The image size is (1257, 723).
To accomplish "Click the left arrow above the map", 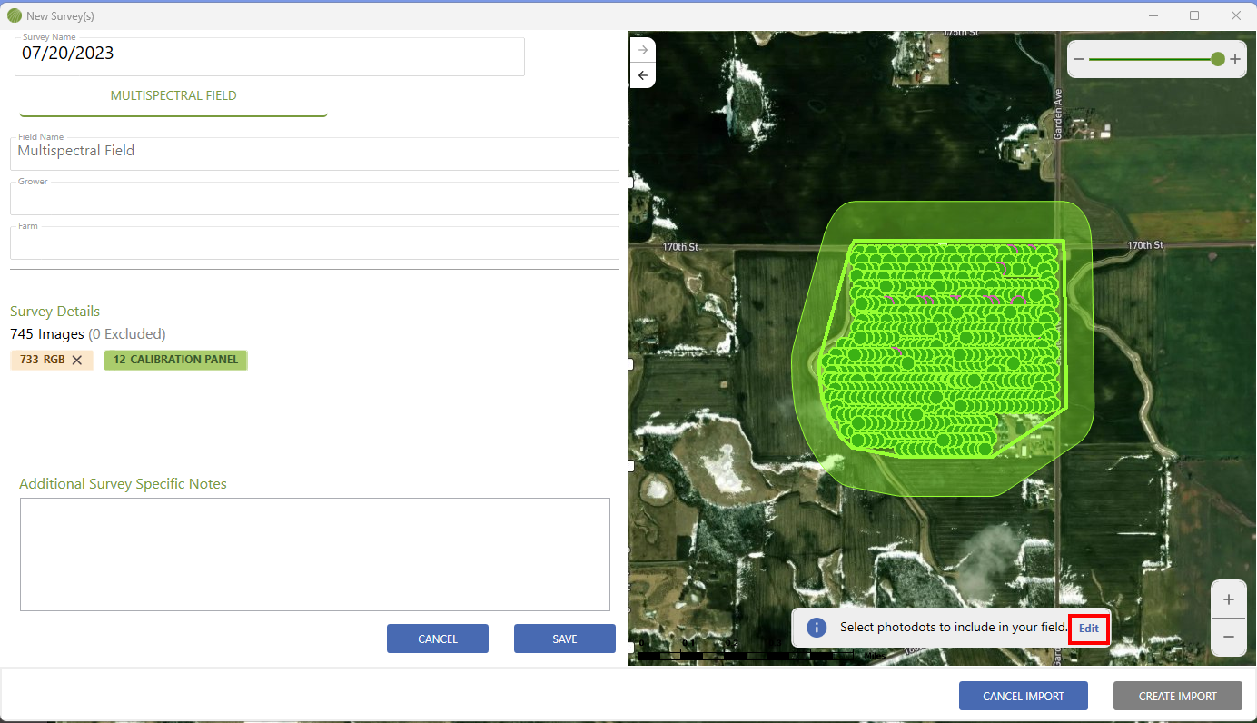I will [643, 75].
